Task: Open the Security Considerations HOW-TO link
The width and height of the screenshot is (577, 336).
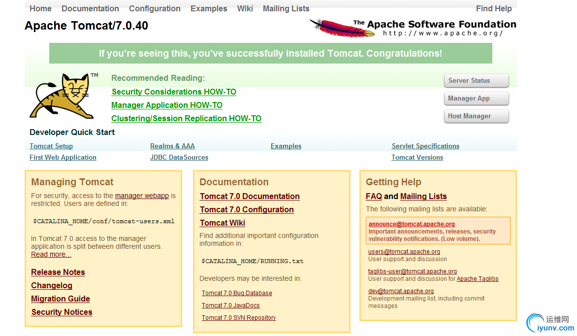Action: coord(174,92)
